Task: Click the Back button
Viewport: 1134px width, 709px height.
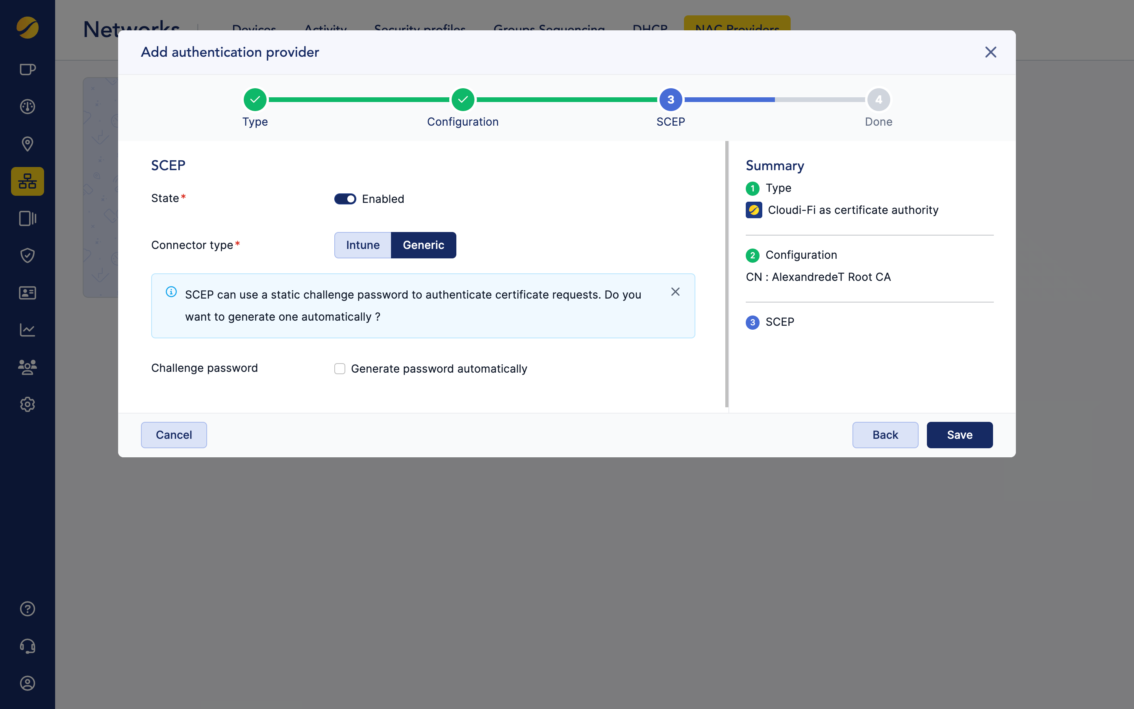Action: tap(885, 435)
